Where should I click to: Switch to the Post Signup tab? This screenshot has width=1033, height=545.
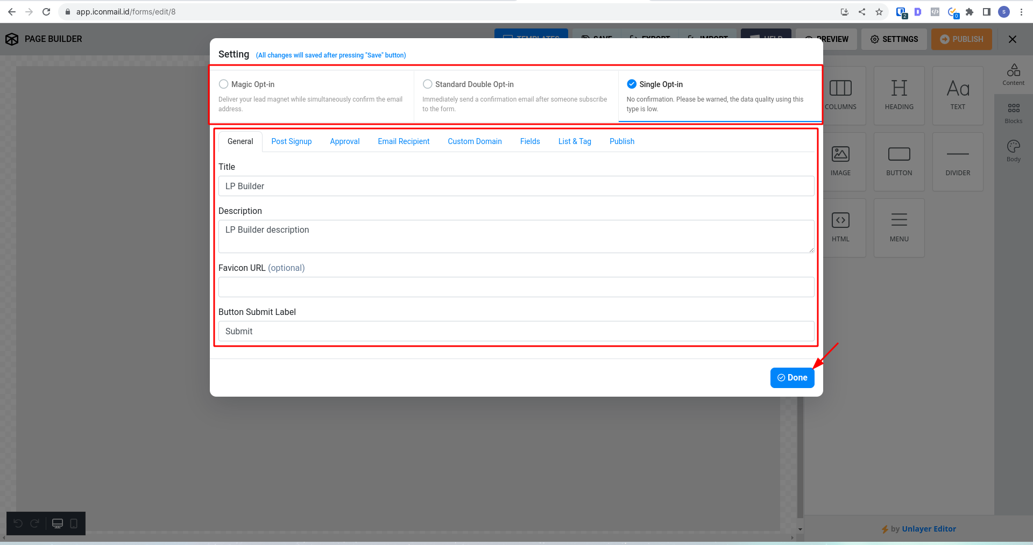[292, 141]
